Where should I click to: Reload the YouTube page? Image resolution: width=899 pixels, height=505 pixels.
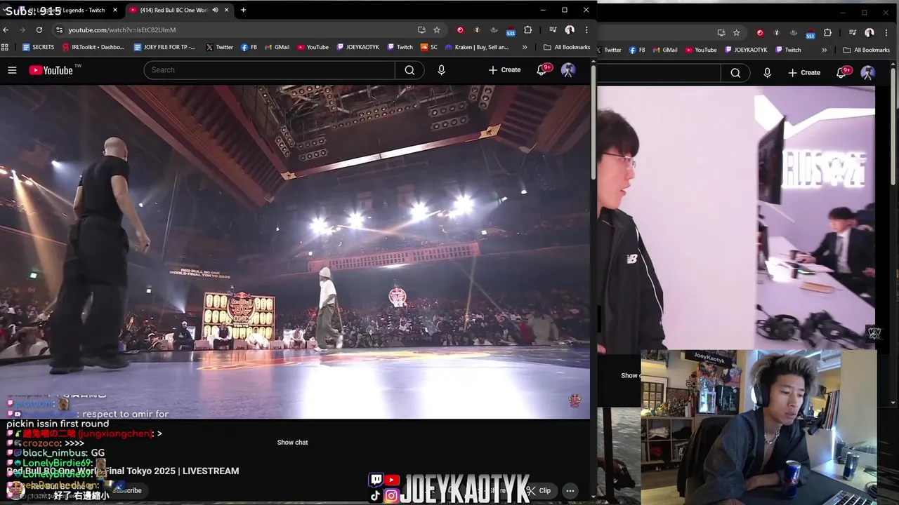pos(39,30)
